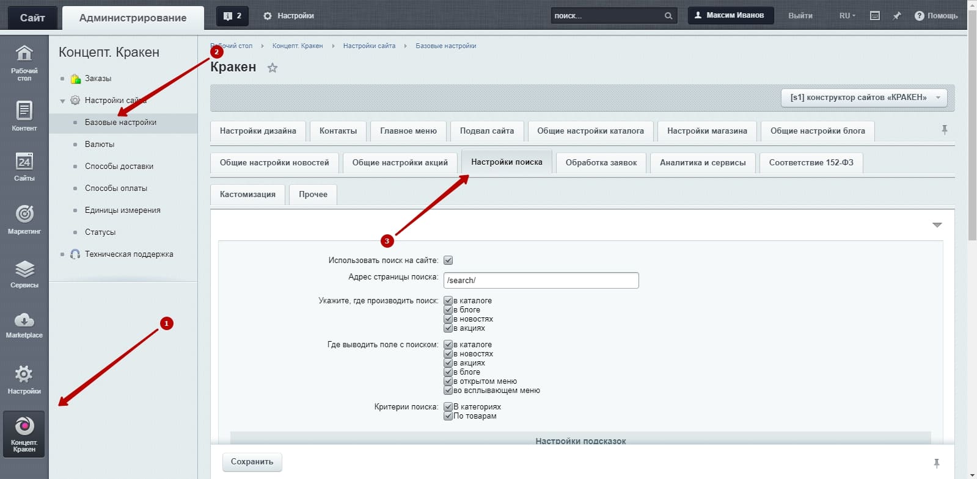Open the Маркетинг sidebar section
The image size is (977, 479).
point(24,219)
